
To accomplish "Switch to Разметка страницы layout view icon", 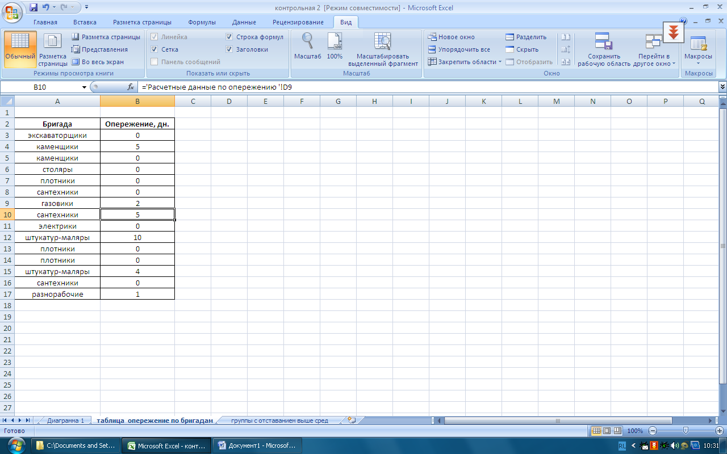I will (53, 48).
